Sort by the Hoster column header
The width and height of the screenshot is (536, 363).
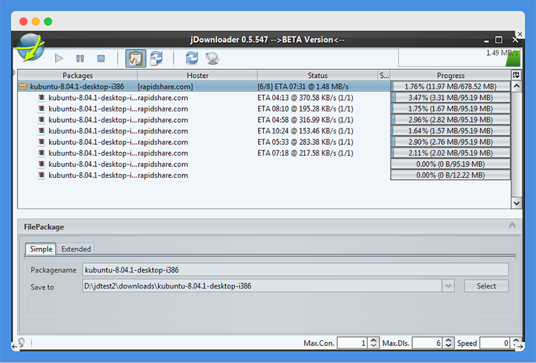197,75
